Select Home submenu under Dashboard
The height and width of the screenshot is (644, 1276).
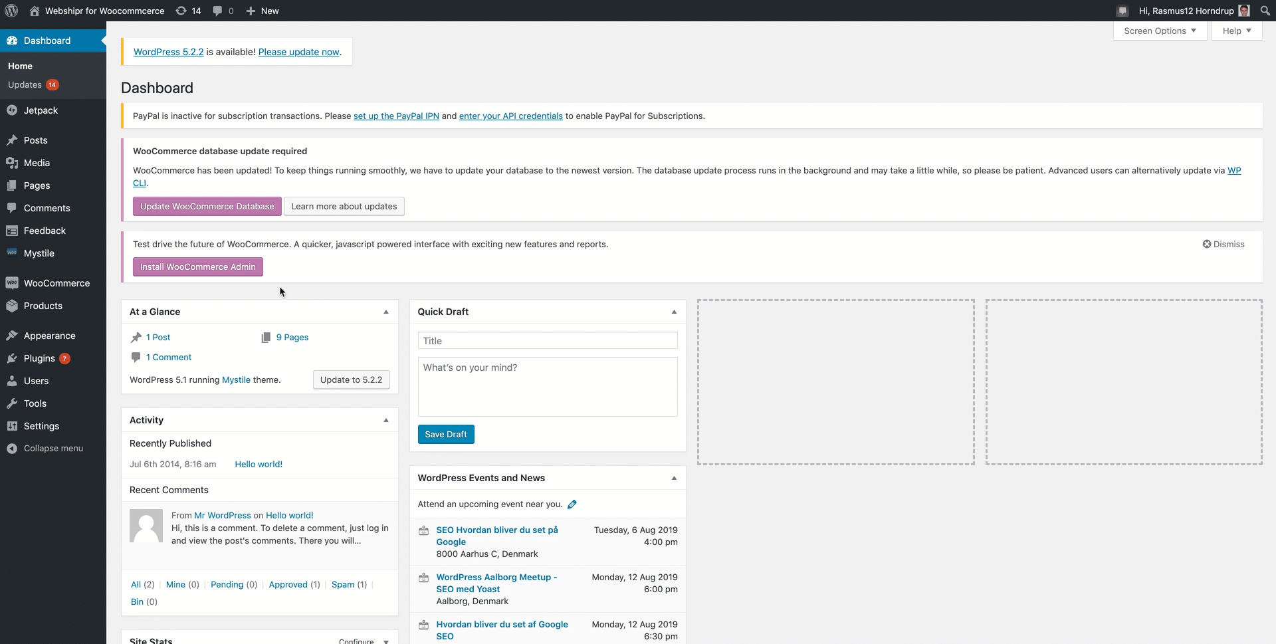(20, 66)
